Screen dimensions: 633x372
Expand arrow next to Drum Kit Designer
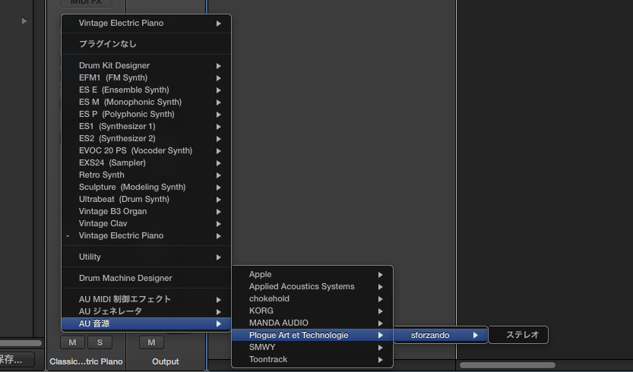(218, 66)
